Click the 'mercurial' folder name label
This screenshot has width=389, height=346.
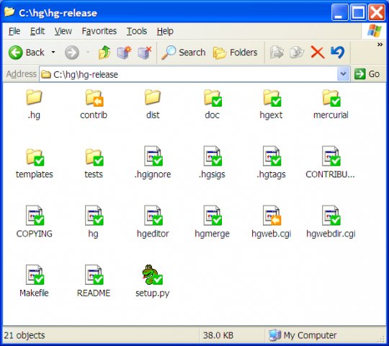click(331, 115)
